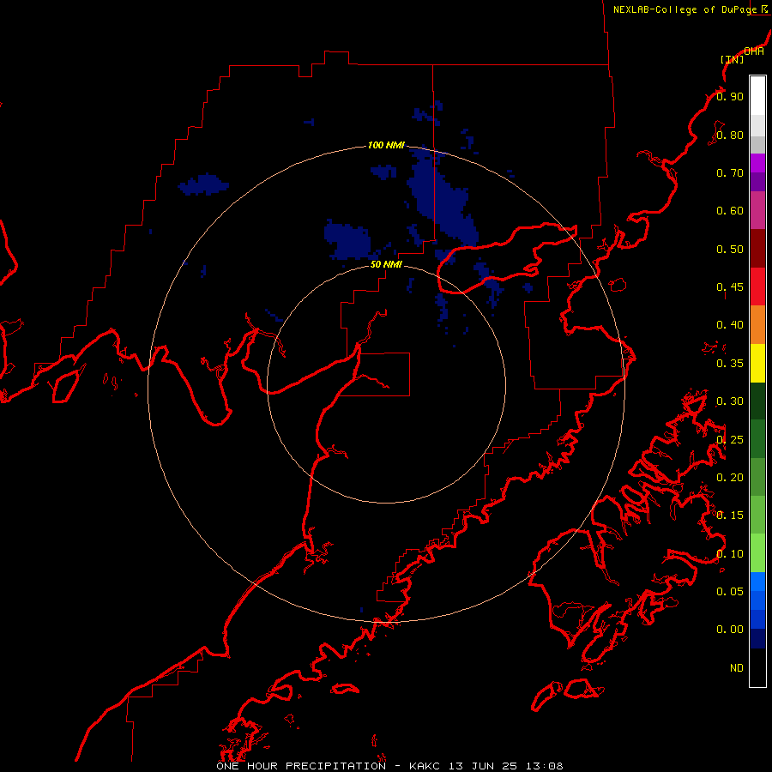
Task: Click the 0.25 scale value
Action: pyautogui.click(x=730, y=440)
